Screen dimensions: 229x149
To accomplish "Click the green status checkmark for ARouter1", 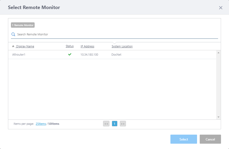I will coord(70,55).
